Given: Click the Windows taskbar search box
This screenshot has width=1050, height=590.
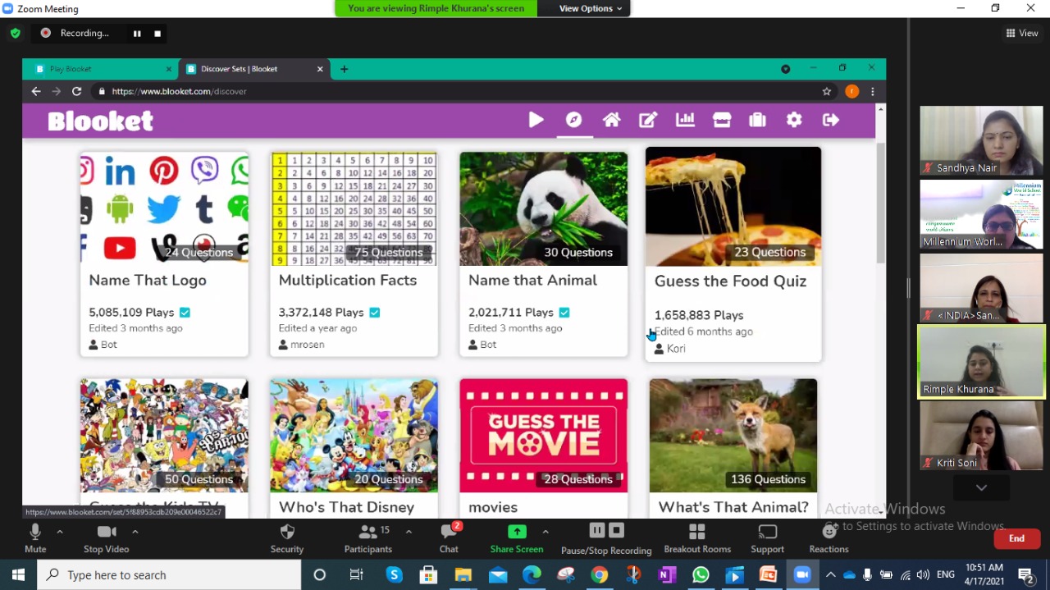Looking at the screenshot, I should click(x=170, y=575).
